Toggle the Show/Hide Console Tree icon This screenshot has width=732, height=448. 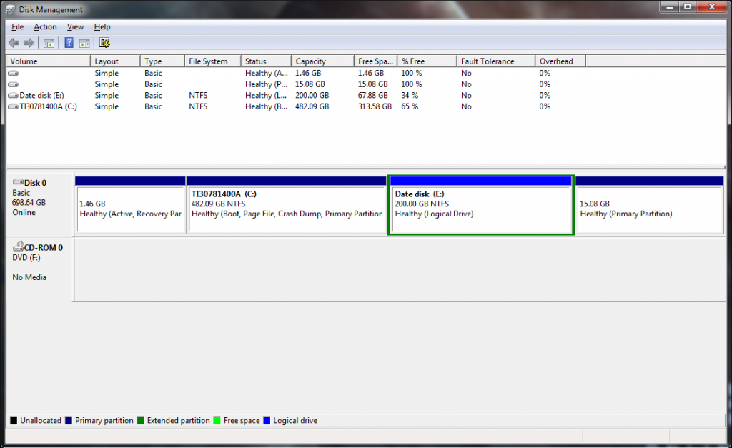click(x=49, y=43)
